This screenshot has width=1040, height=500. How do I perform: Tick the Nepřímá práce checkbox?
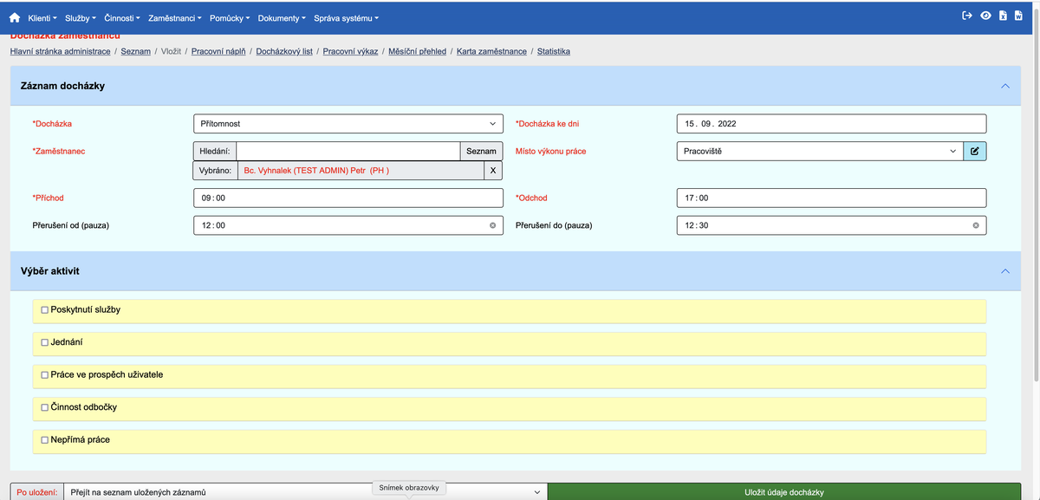44,439
